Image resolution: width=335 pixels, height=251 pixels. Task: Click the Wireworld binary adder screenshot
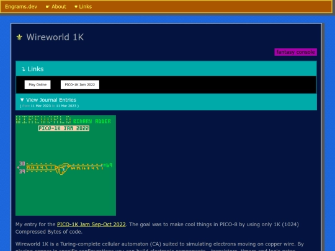(66, 165)
